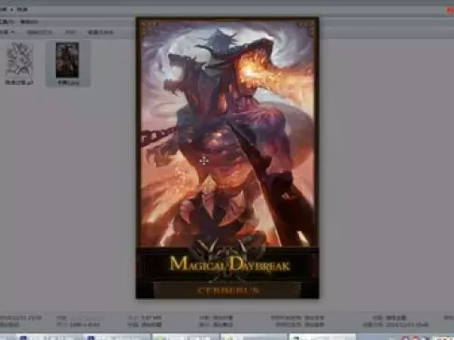The image size is (454, 340).
Task: Click the last folder in address breadcrumb
Action: pos(22,9)
